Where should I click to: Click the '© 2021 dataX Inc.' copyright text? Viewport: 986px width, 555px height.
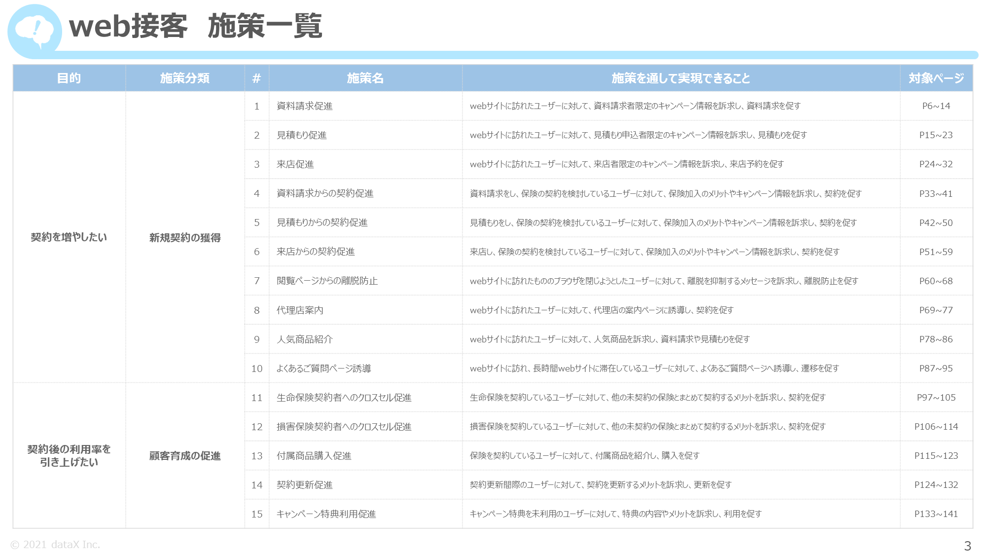tap(55, 545)
